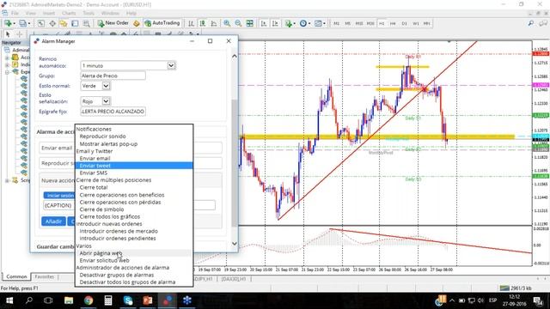
Task: Click the New Order button
Action: click(113, 23)
